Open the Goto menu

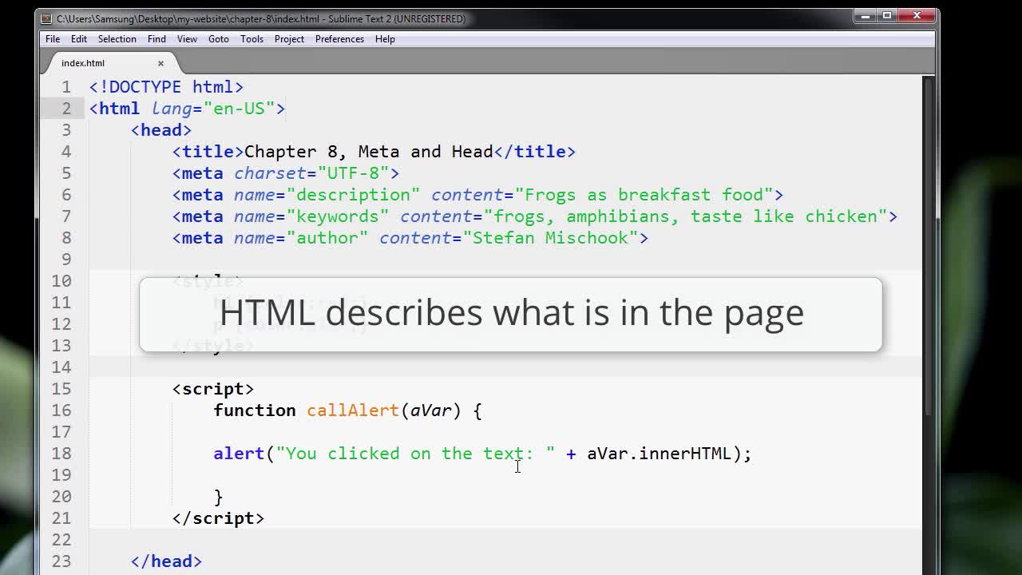pos(219,39)
